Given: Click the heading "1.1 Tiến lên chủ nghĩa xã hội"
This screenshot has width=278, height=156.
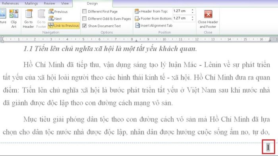Looking at the screenshot, I should tap(110, 49).
